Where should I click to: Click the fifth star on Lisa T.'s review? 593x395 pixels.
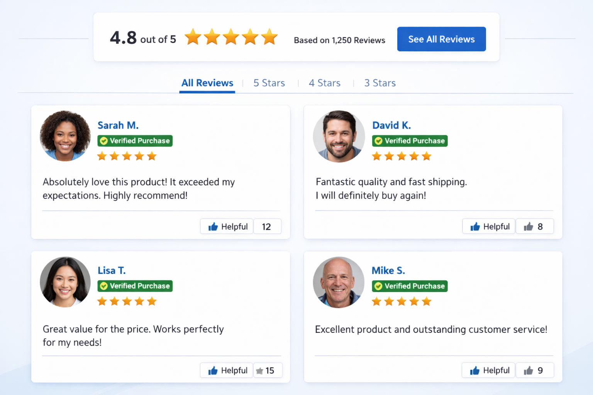click(152, 301)
